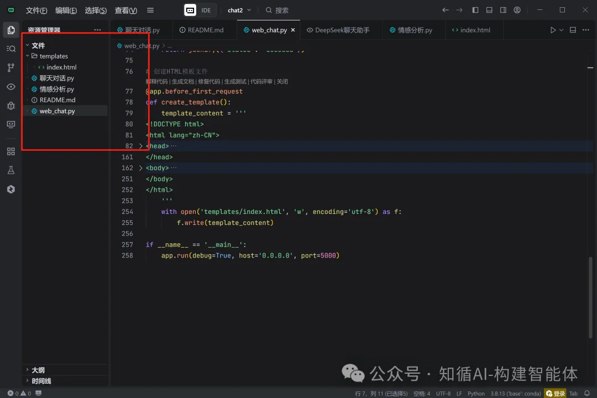Close the web_chat.py tab
This screenshot has width=597, height=398.
click(x=293, y=30)
